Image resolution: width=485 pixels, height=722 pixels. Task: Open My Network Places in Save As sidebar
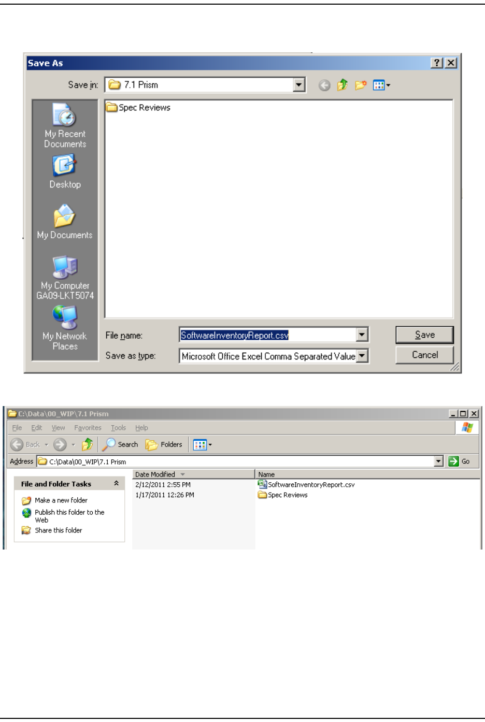pos(65,328)
